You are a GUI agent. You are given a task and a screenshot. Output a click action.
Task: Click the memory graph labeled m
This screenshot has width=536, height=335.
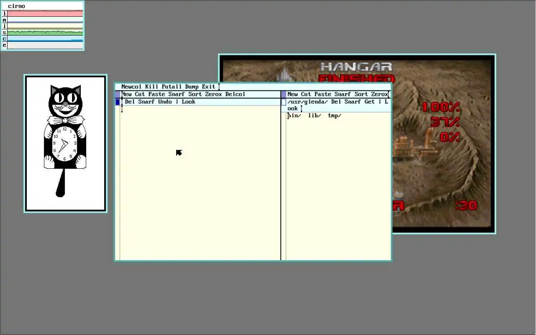(x=45, y=20)
